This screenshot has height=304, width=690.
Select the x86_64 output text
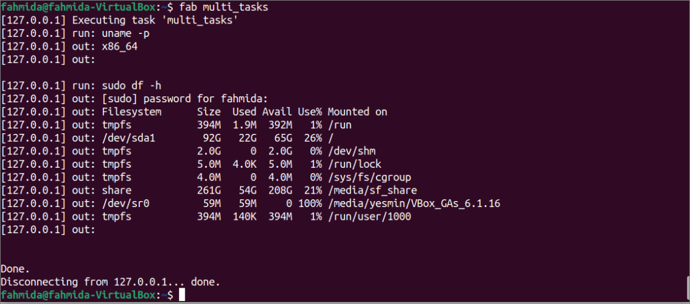click(119, 46)
